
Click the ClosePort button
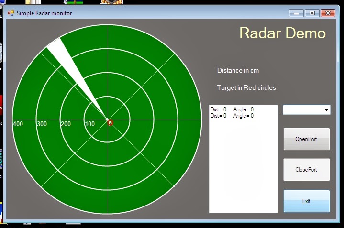click(307, 170)
